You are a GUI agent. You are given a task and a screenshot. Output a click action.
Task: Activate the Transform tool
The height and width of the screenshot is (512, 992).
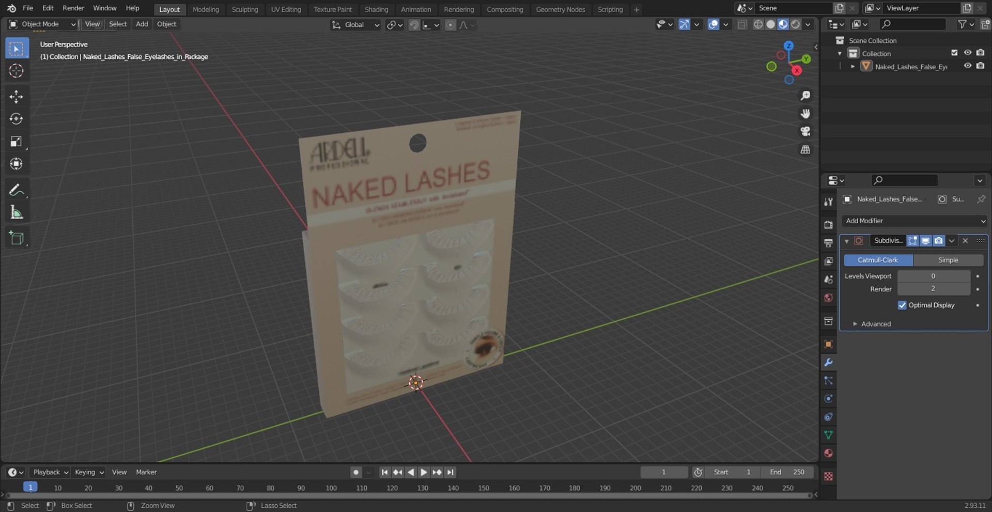click(17, 164)
